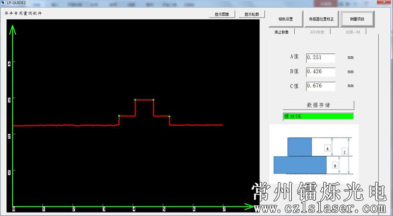Open 传感器位置校正 sensor calibration
This screenshot has height=216, width=393.
(x=321, y=19)
